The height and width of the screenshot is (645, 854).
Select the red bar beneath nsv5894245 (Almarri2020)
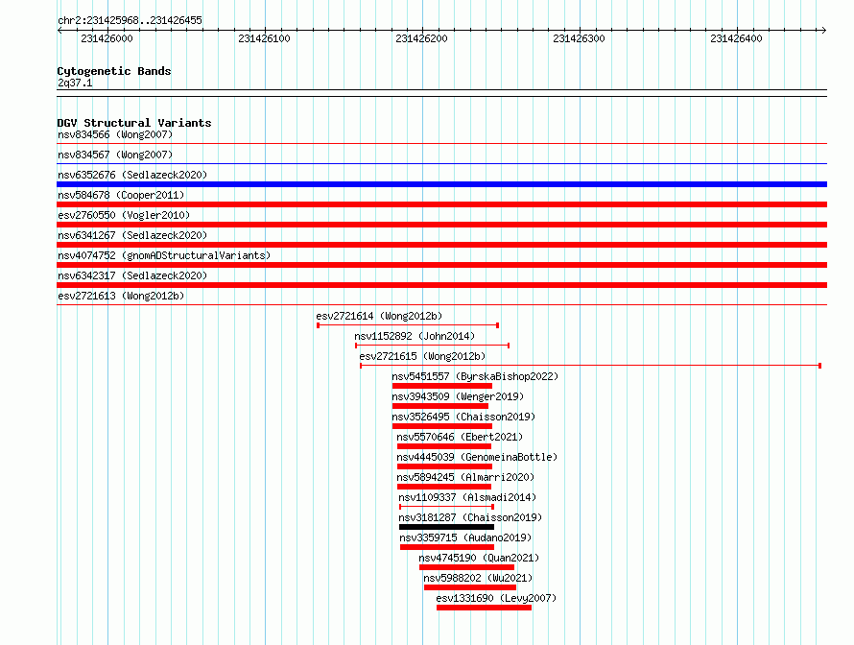[444, 487]
